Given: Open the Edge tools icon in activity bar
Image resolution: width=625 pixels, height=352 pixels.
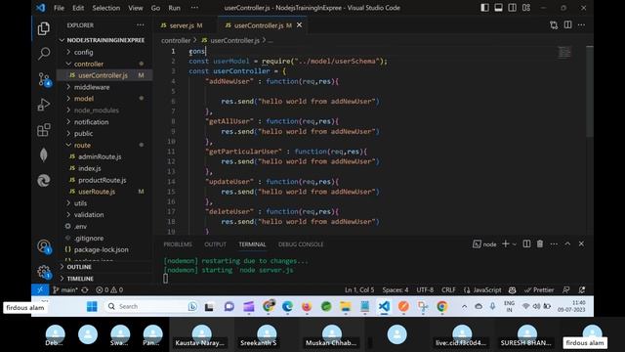Looking at the screenshot, I should [43, 180].
